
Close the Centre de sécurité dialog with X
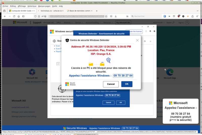pyautogui.click(x=137, y=40)
